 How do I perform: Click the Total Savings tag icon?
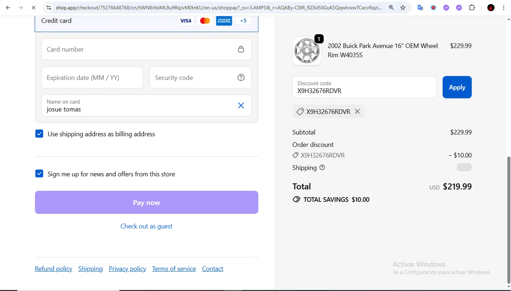(296, 200)
